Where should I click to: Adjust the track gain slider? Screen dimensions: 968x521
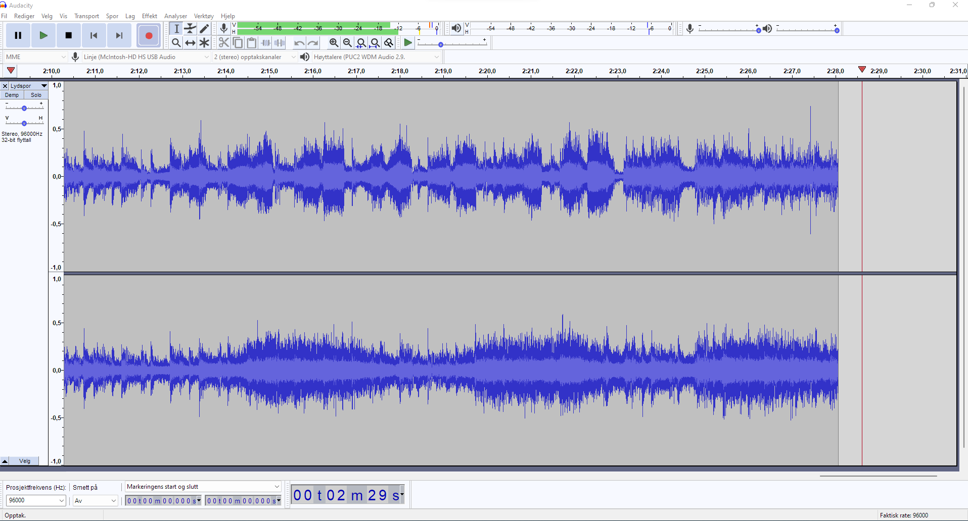(24, 108)
